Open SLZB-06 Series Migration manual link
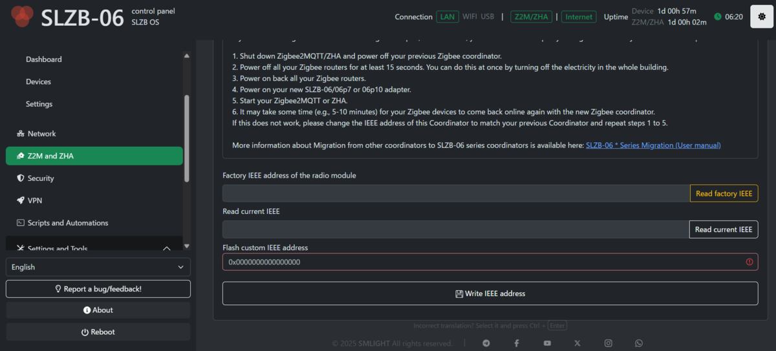 (653, 145)
